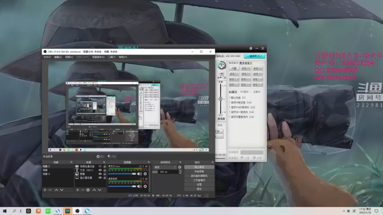383x215 pixels.
Task: Start the virtual camera button
Action: pos(199,176)
